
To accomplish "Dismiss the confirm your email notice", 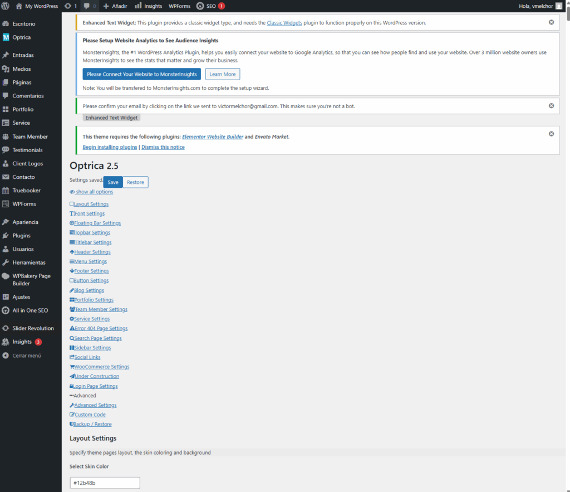I will click(551, 105).
